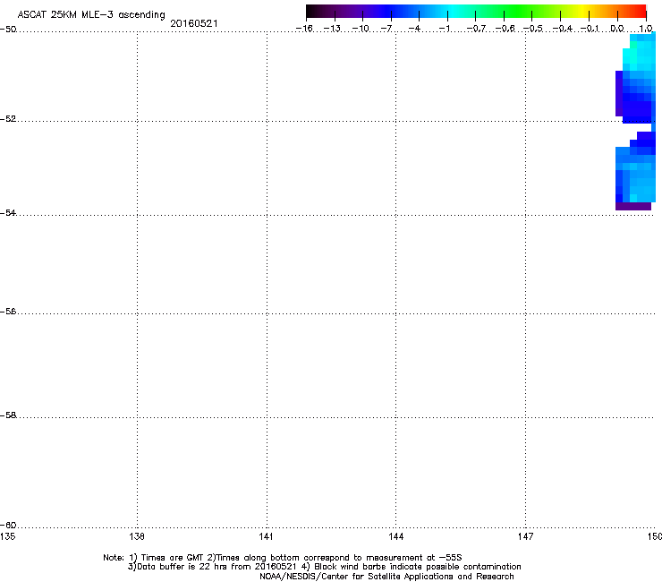Click the -0.4 color scale label
This screenshot has width=662, height=582.
coord(562,29)
